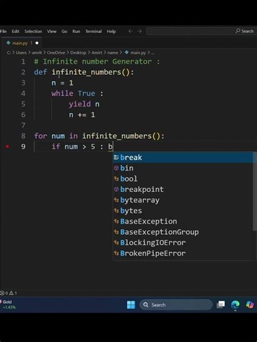Click the class icon beside BaseException
This screenshot has height=342, width=257.
[x=117, y=222]
